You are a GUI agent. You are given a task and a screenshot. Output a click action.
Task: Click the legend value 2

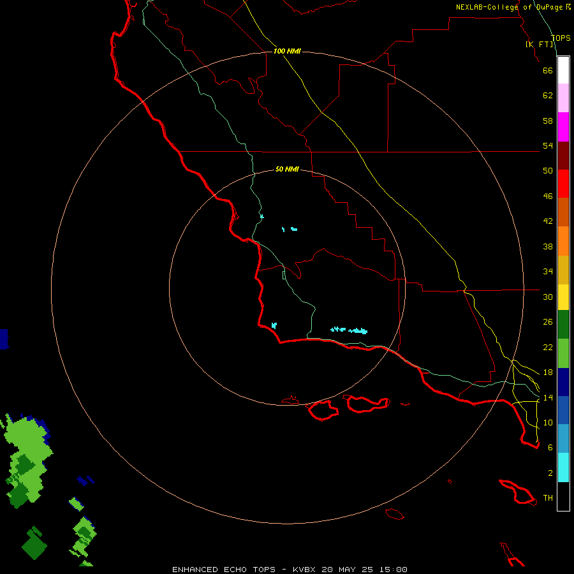pyautogui.click(x=550, y=473)
